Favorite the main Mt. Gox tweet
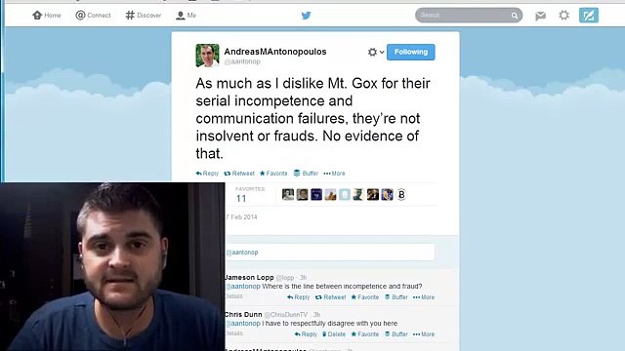625x351 pixels. coord(273,174)
